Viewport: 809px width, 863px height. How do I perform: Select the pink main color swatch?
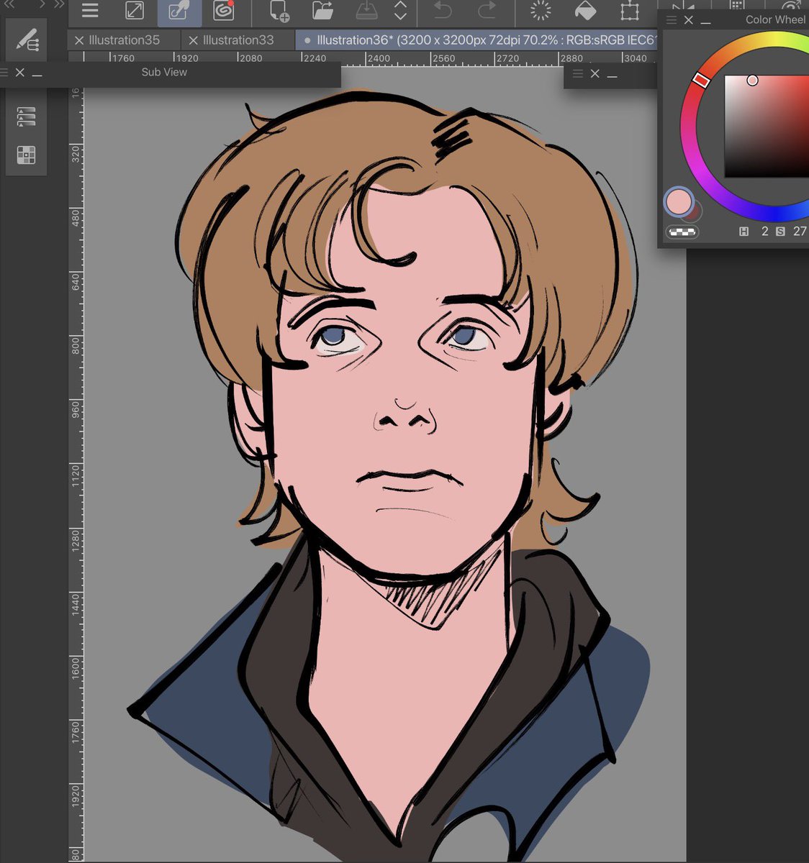[678, 202]
